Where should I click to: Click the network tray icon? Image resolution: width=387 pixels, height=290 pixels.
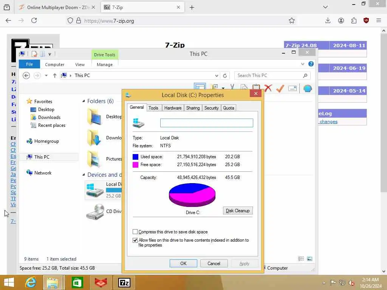point(342,282)
